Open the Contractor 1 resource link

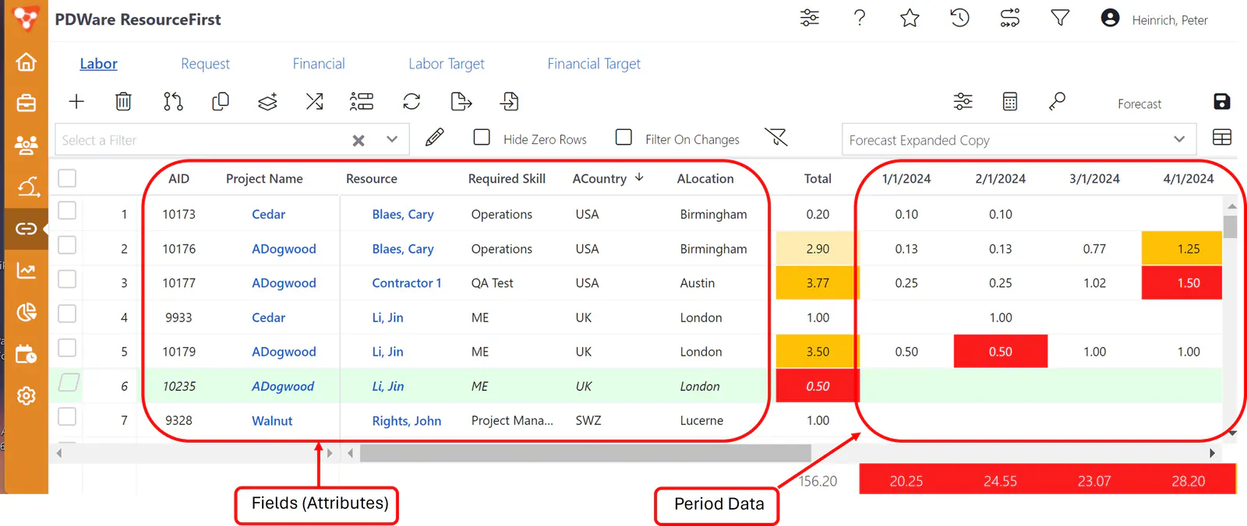pos(407,283)
